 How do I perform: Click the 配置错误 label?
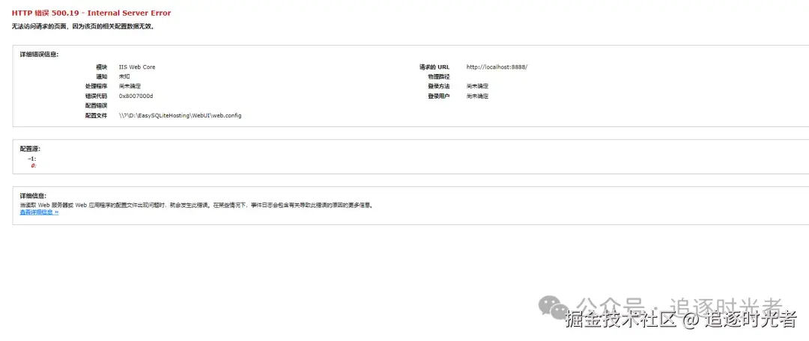click(x=97, y=105)
